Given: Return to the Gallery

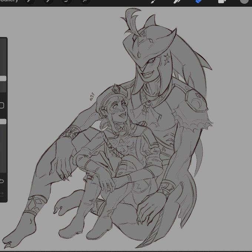Looking at the screenshot, I should [9, 1].
